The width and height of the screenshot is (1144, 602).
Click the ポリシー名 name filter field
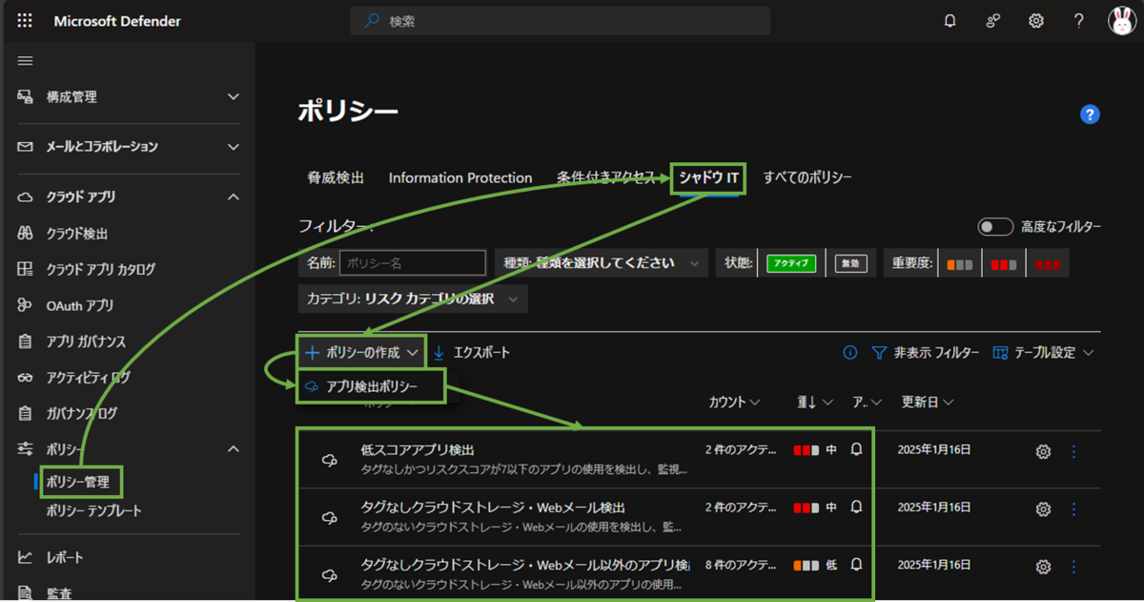point(413,262)
